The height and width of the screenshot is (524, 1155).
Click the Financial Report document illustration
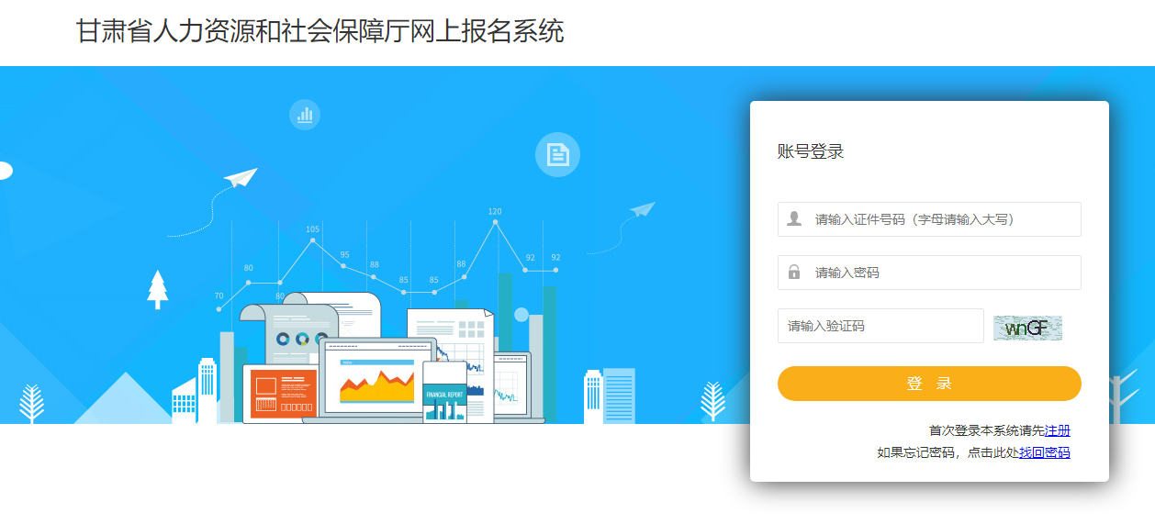(x=444, y=392)
